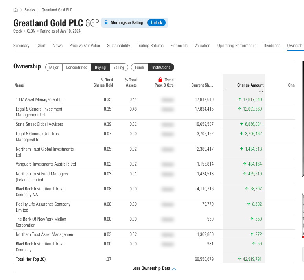This screenshot has width=304, height=280.
Task: Click the green up arrow beside 459,619
Action: [x=245, y=173]
